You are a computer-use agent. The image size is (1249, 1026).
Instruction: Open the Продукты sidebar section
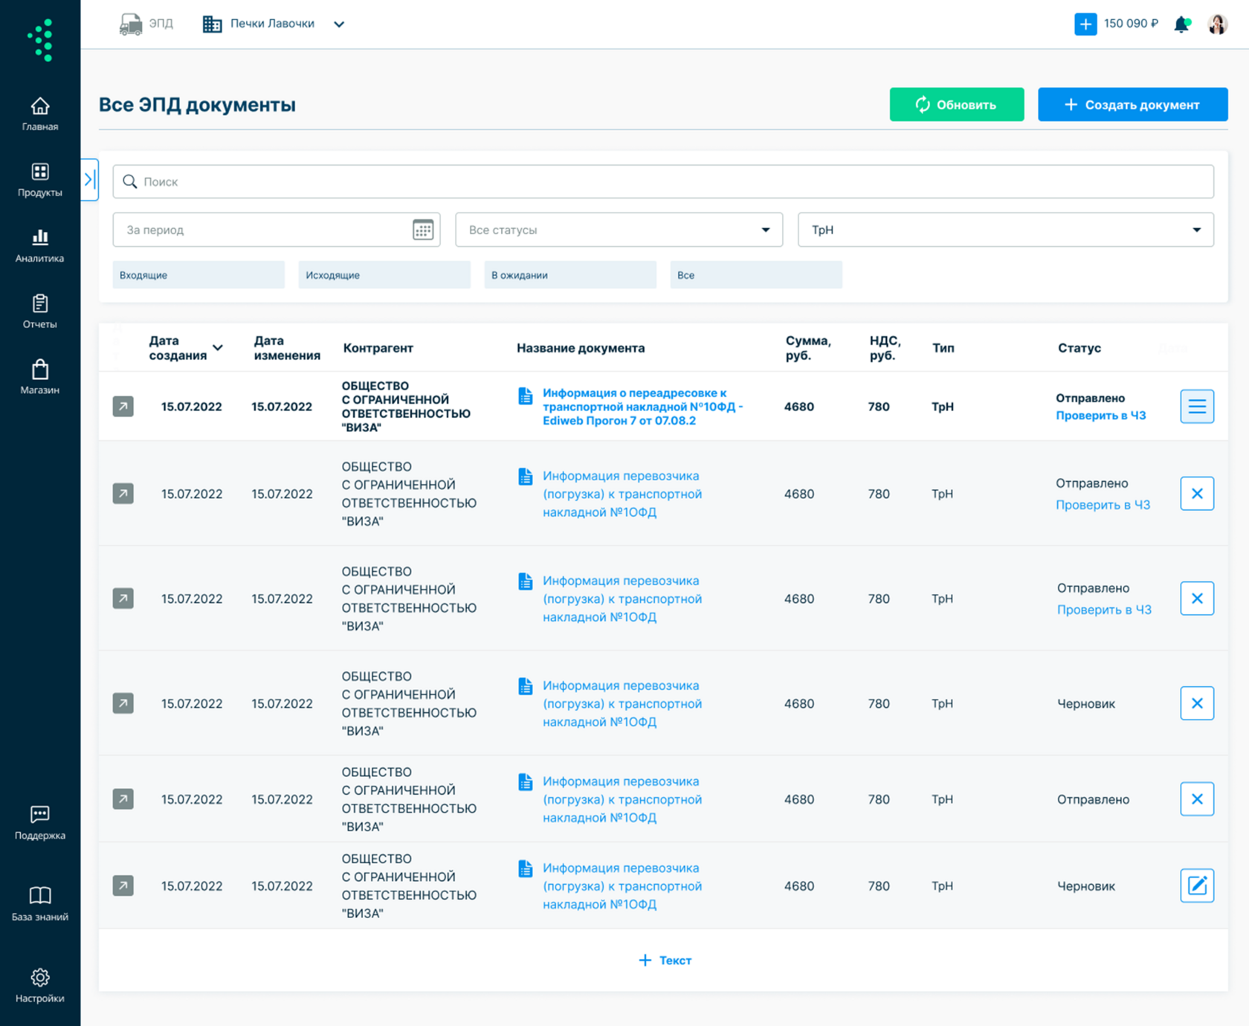tap(39, 180)
